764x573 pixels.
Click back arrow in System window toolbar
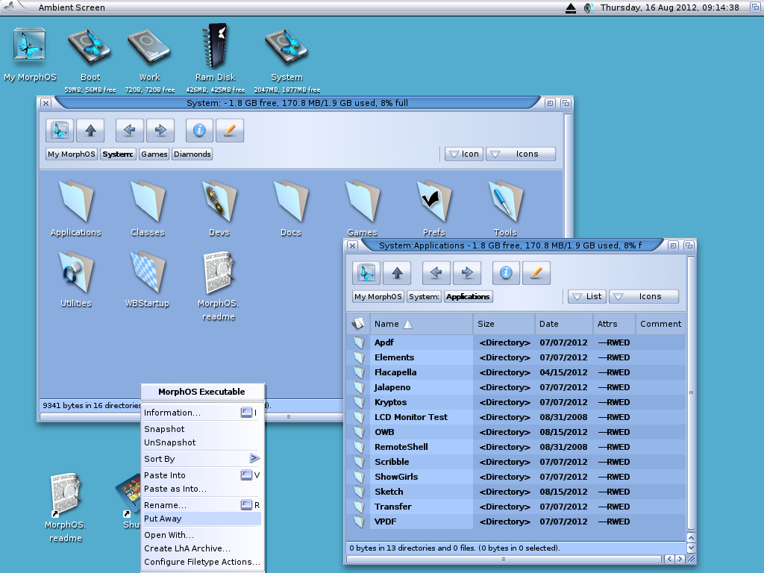(129, 130)
